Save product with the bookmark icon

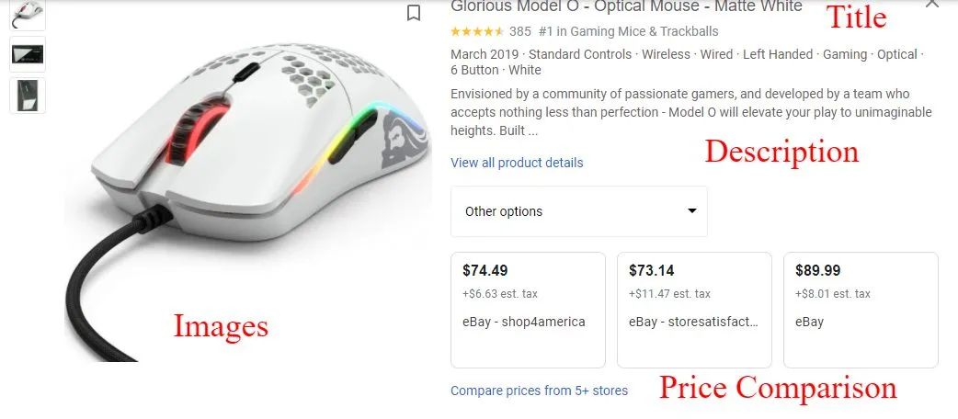pyautogui.click(x=414, y=12)
